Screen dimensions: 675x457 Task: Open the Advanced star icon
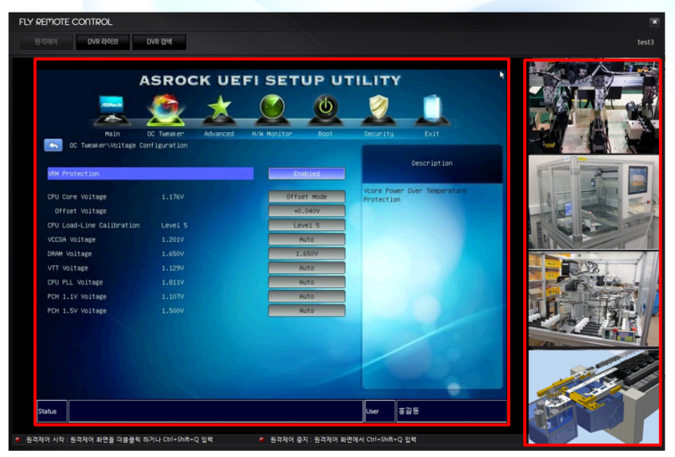(219, 110)
